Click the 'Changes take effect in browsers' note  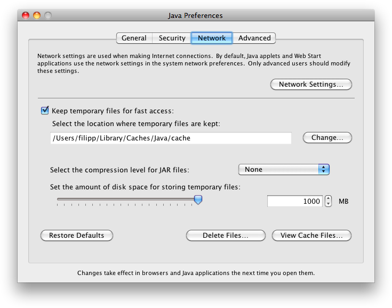(x=196, y=273)
